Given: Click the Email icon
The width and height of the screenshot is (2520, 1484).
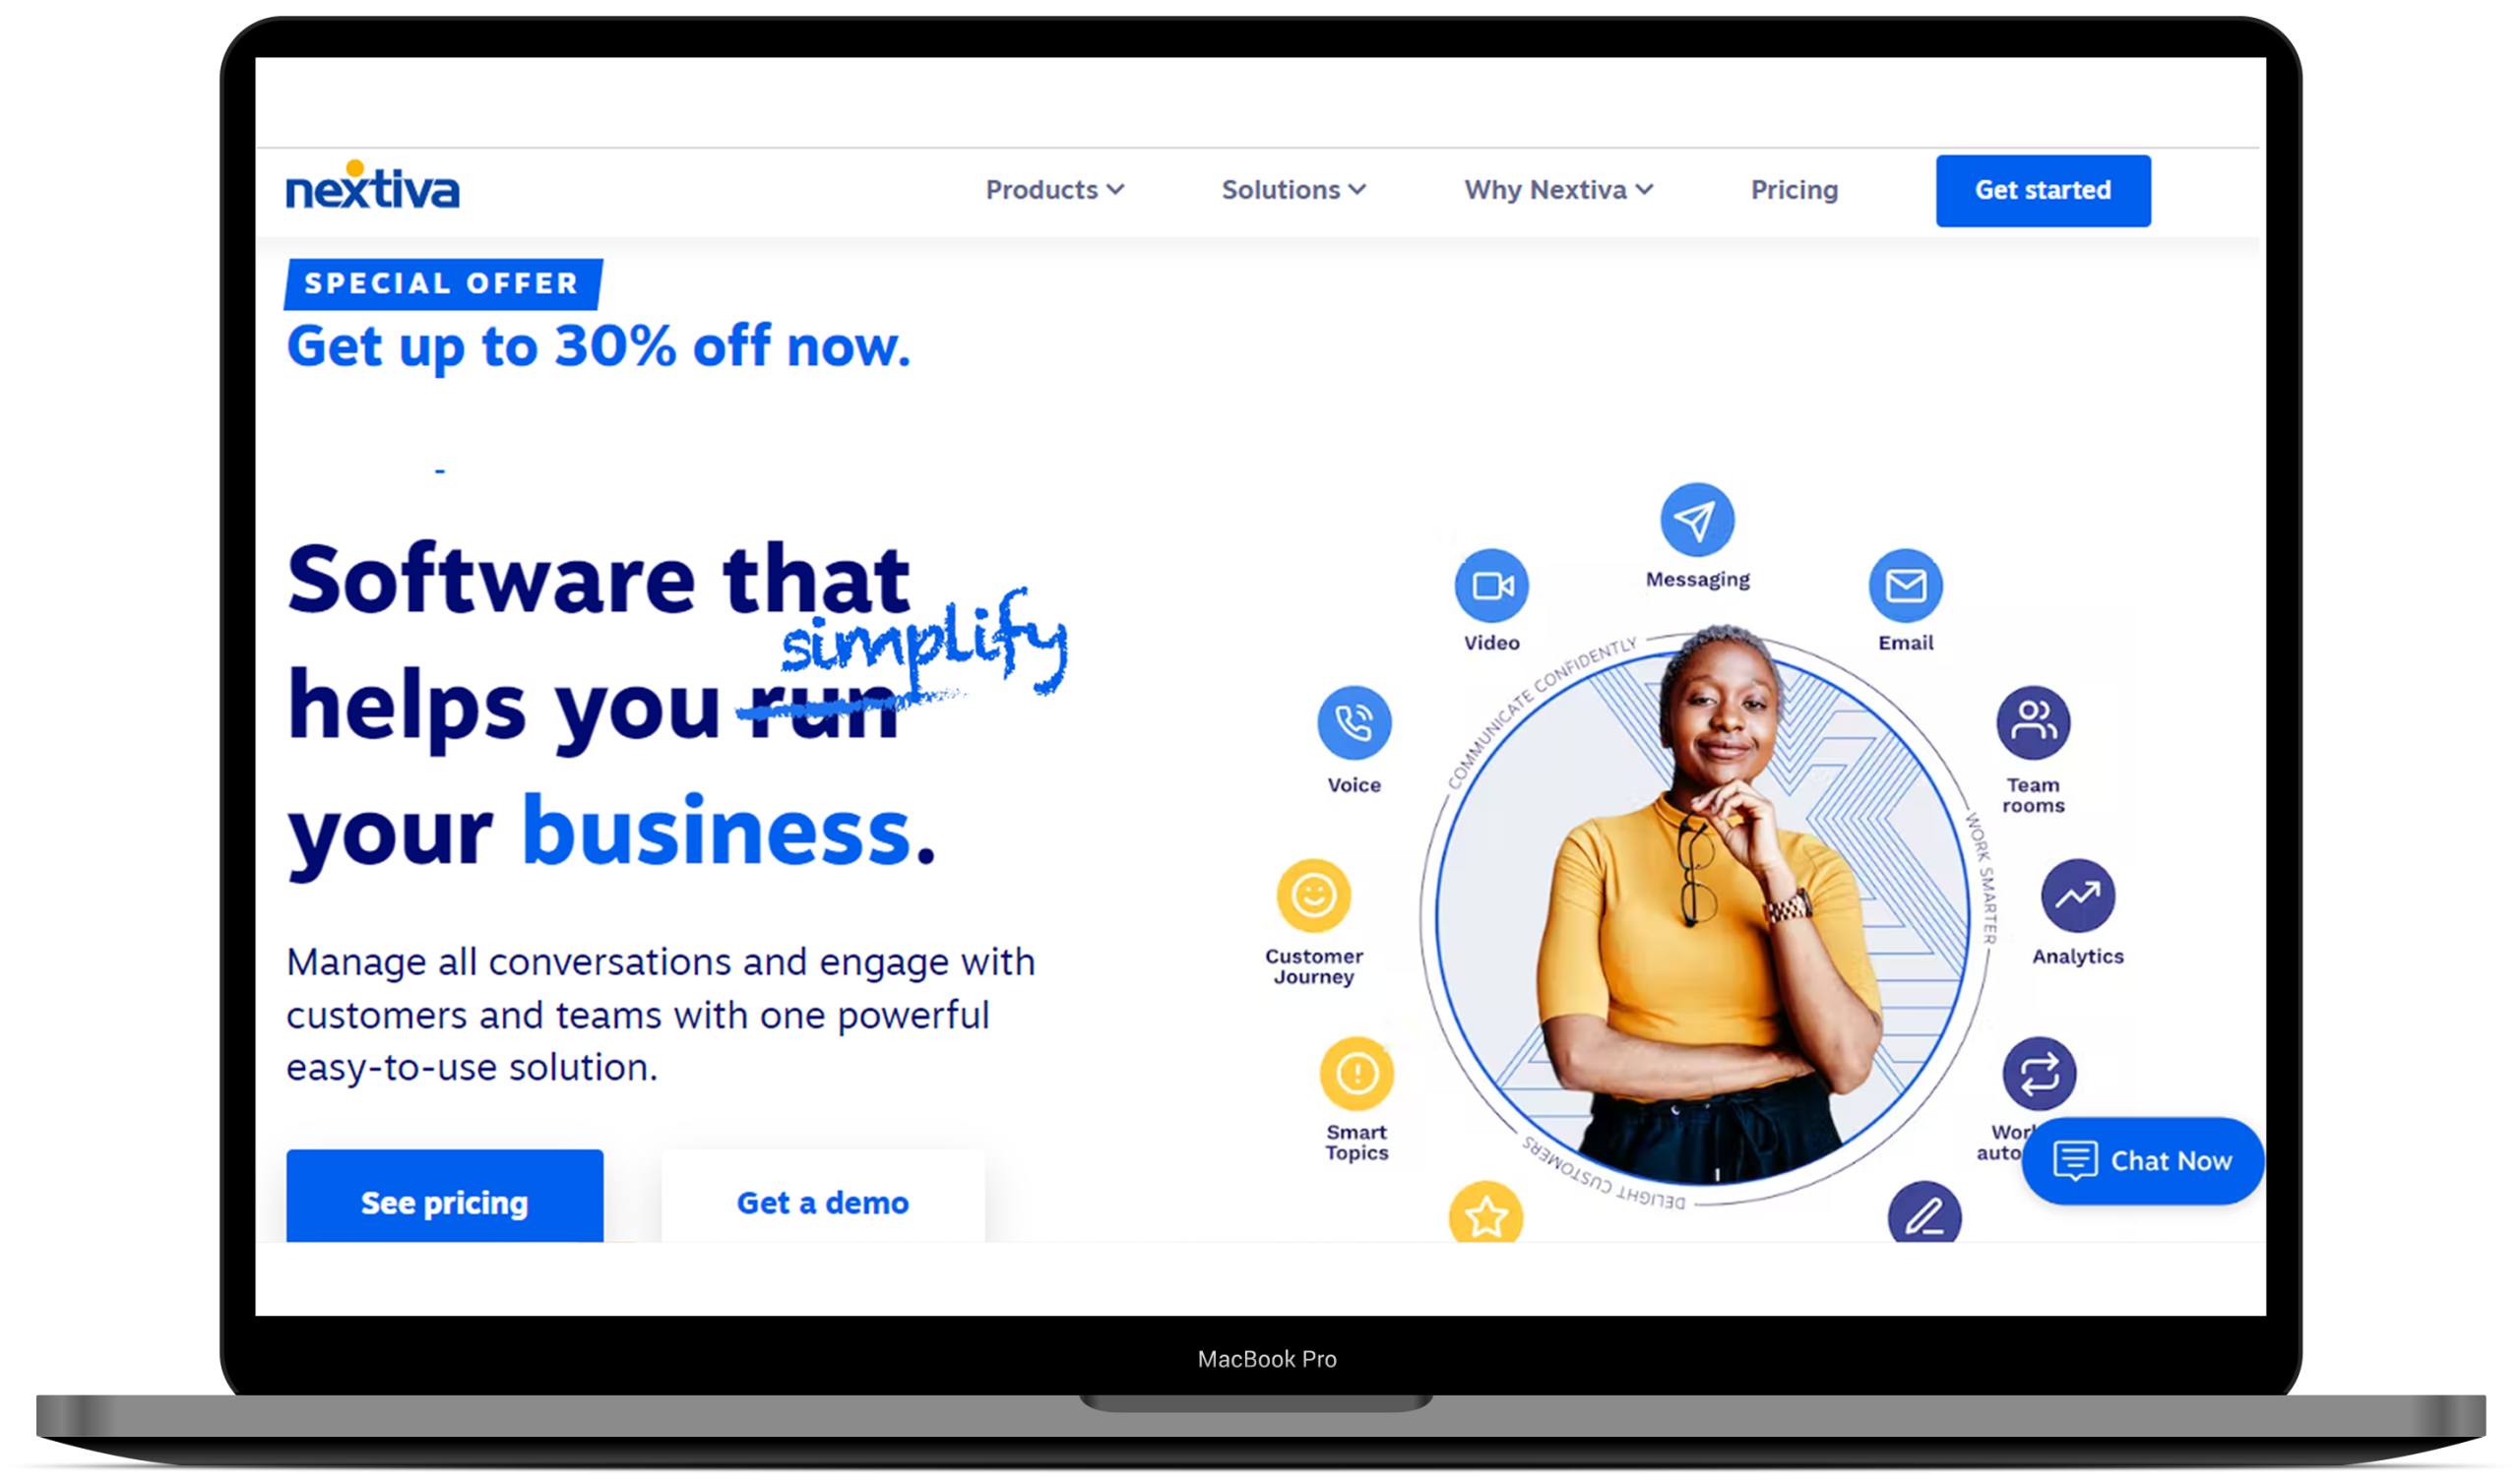Looking at the screenshot, I should pyautogui.click(x=1905, y=585).
